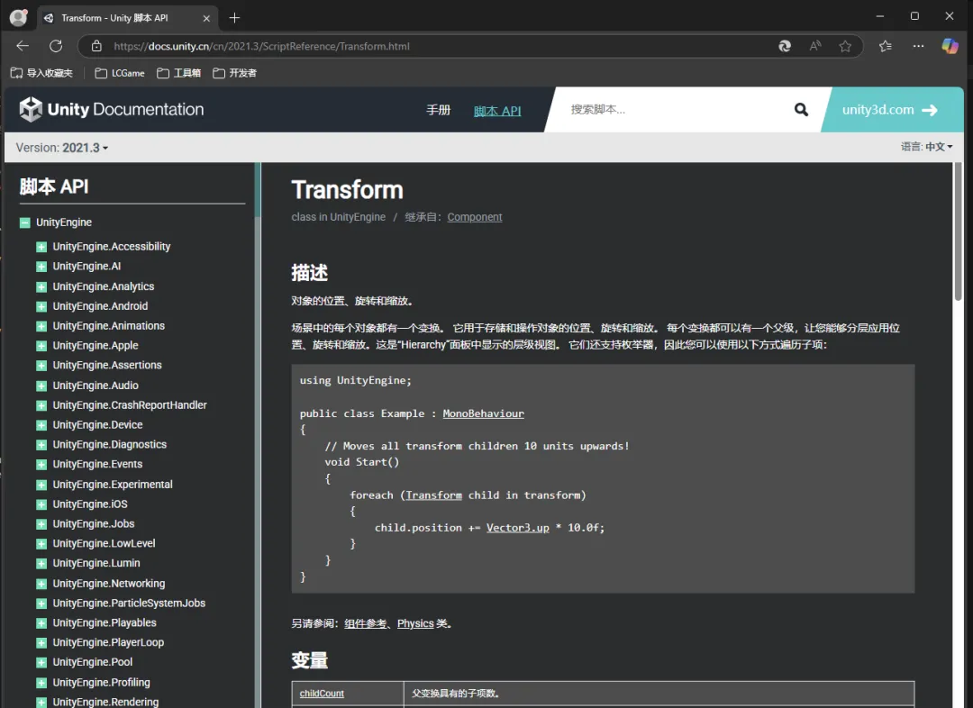Expand the UnityEngine.ParticleSystemJobs node

point(41,604)
